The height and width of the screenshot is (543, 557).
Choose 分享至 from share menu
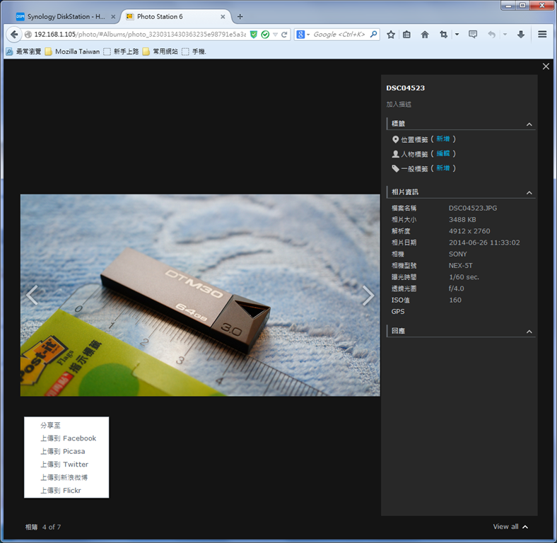[50, 425]
